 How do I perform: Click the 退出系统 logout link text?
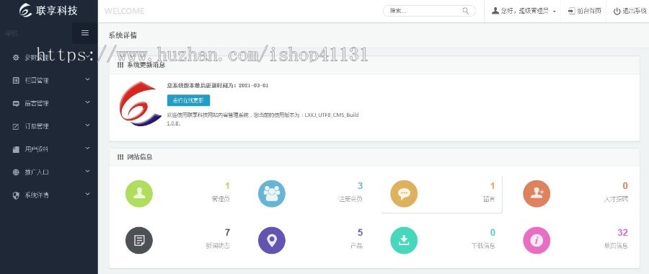pos(635,11)
